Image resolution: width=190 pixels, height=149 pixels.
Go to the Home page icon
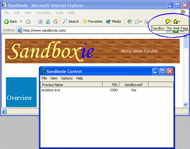tap(55, 21)
